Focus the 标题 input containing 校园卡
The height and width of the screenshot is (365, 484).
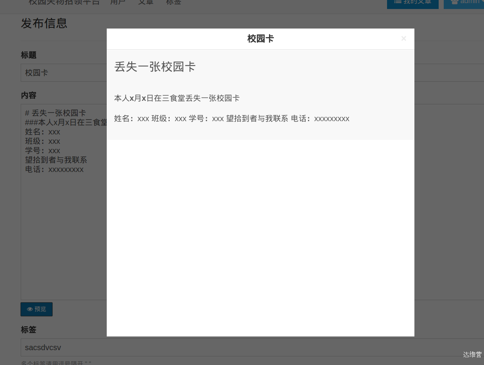click(252, 73)
